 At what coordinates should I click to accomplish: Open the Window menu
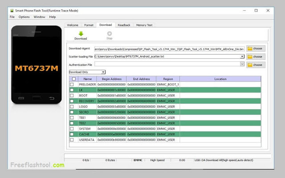(x=40, y=17)
